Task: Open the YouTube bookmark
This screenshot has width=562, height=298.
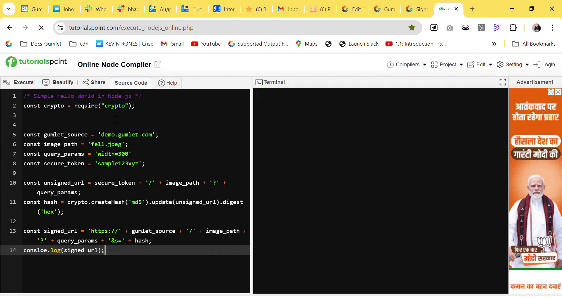Action: [x=206, y=44]
